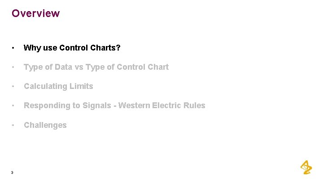Screen dimensions: 323x181
Task: Click the word 'vs' in the second bullet
Action: (x=79, y=67)
